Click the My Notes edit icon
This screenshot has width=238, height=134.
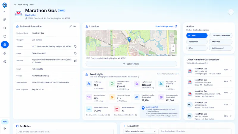point(18,126)
